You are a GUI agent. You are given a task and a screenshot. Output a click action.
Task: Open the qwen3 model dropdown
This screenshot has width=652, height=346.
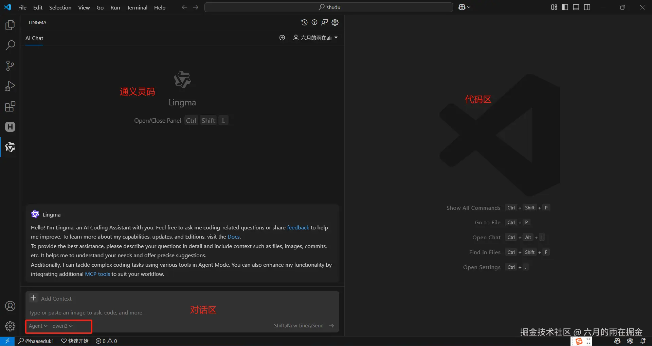point(62,326)
